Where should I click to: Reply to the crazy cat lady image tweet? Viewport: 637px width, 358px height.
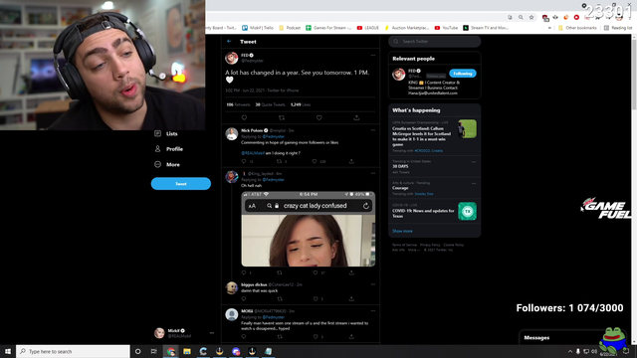pyautogui.click(x=244, y=272)
